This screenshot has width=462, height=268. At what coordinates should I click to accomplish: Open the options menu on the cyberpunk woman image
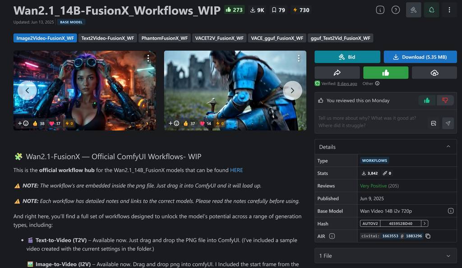pyautogui.click(x=148, y=58)
